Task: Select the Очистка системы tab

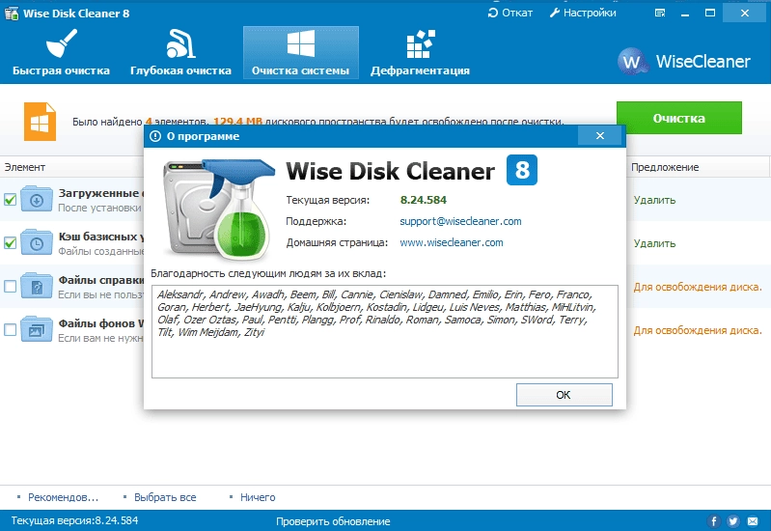Action: (300, 53)
